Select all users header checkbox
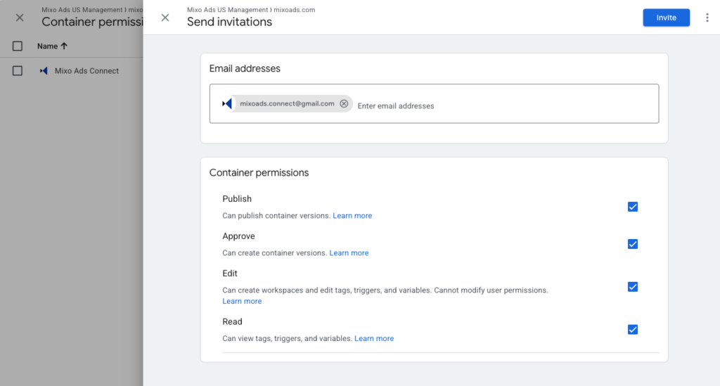Image resolution: width=720 pixels, height=386 pixels. (x=18, y=46)
